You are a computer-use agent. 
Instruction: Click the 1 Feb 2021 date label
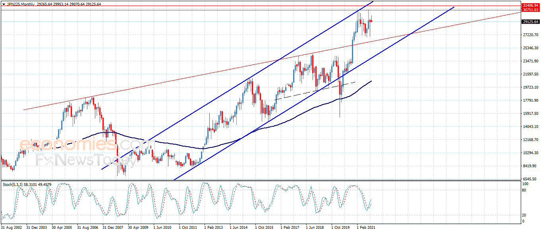pyautogui.click(x=366, y=228)
